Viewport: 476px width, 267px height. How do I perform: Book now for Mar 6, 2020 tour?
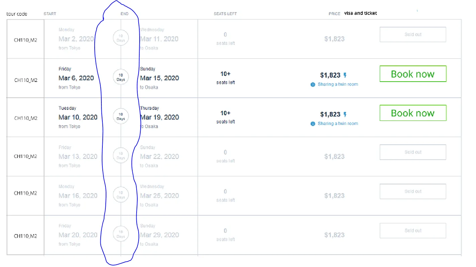413,74
